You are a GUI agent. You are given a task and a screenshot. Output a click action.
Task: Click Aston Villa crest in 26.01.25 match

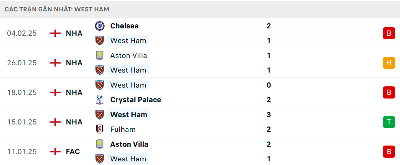(99, 56)
